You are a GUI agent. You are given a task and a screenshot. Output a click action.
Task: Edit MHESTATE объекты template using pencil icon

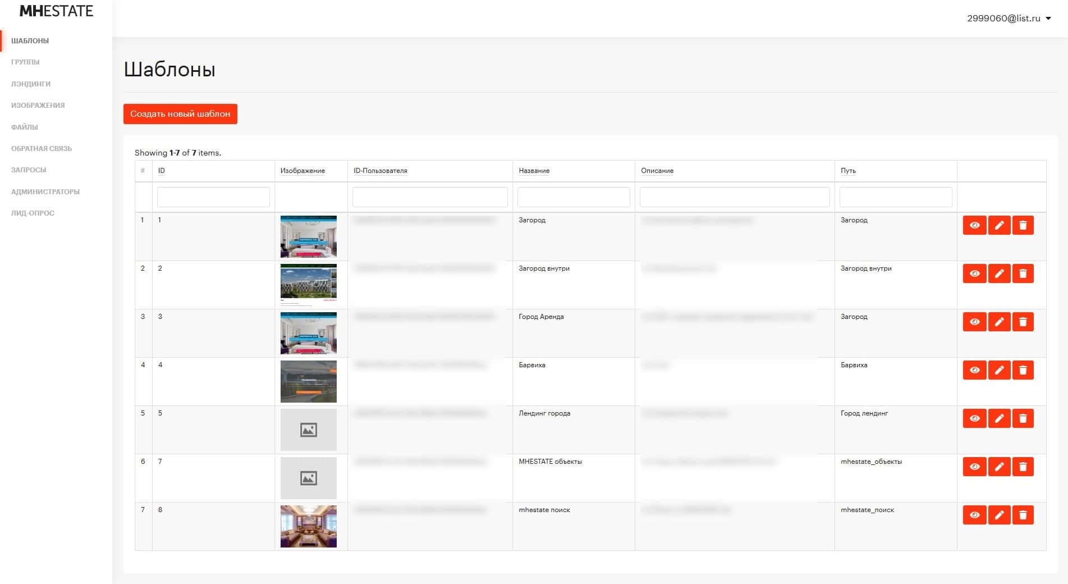[999, 467]
